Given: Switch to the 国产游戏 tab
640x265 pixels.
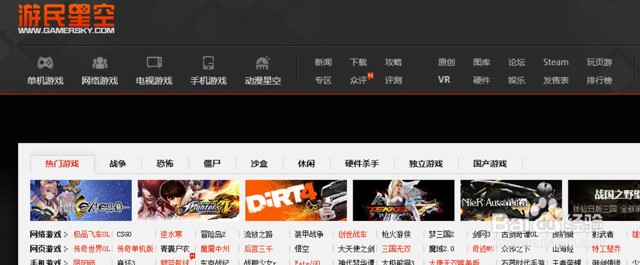Looking at the screenshot, I should click(x=490, y=164).
